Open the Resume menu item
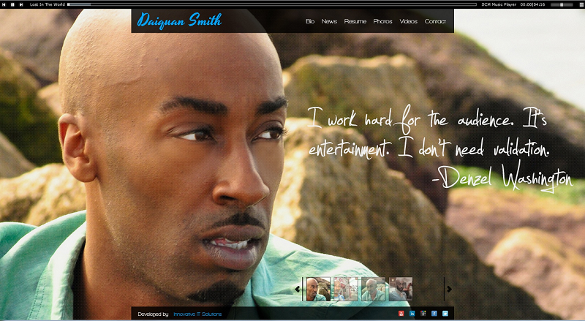 tap(355, 21)
